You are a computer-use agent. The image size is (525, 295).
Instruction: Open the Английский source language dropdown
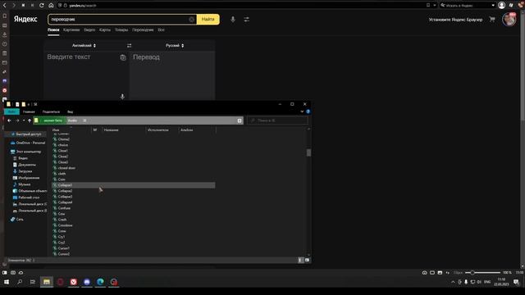pos(84,46)
